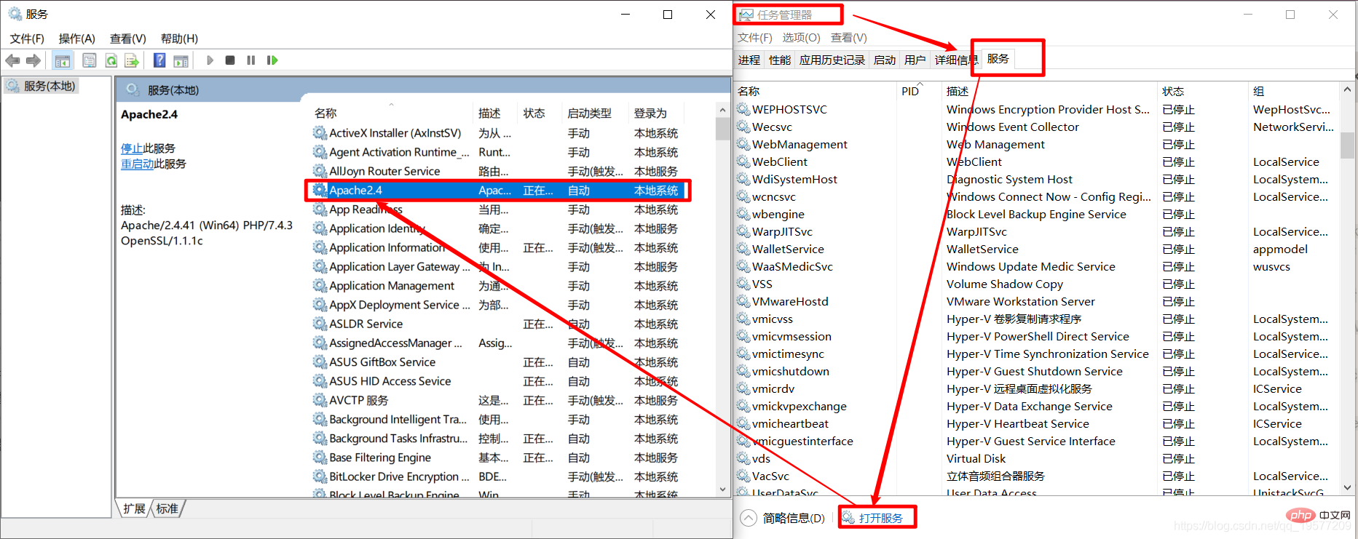
Task: Click the gear icon next to ASLDR Service
Action: pos(320,324)
